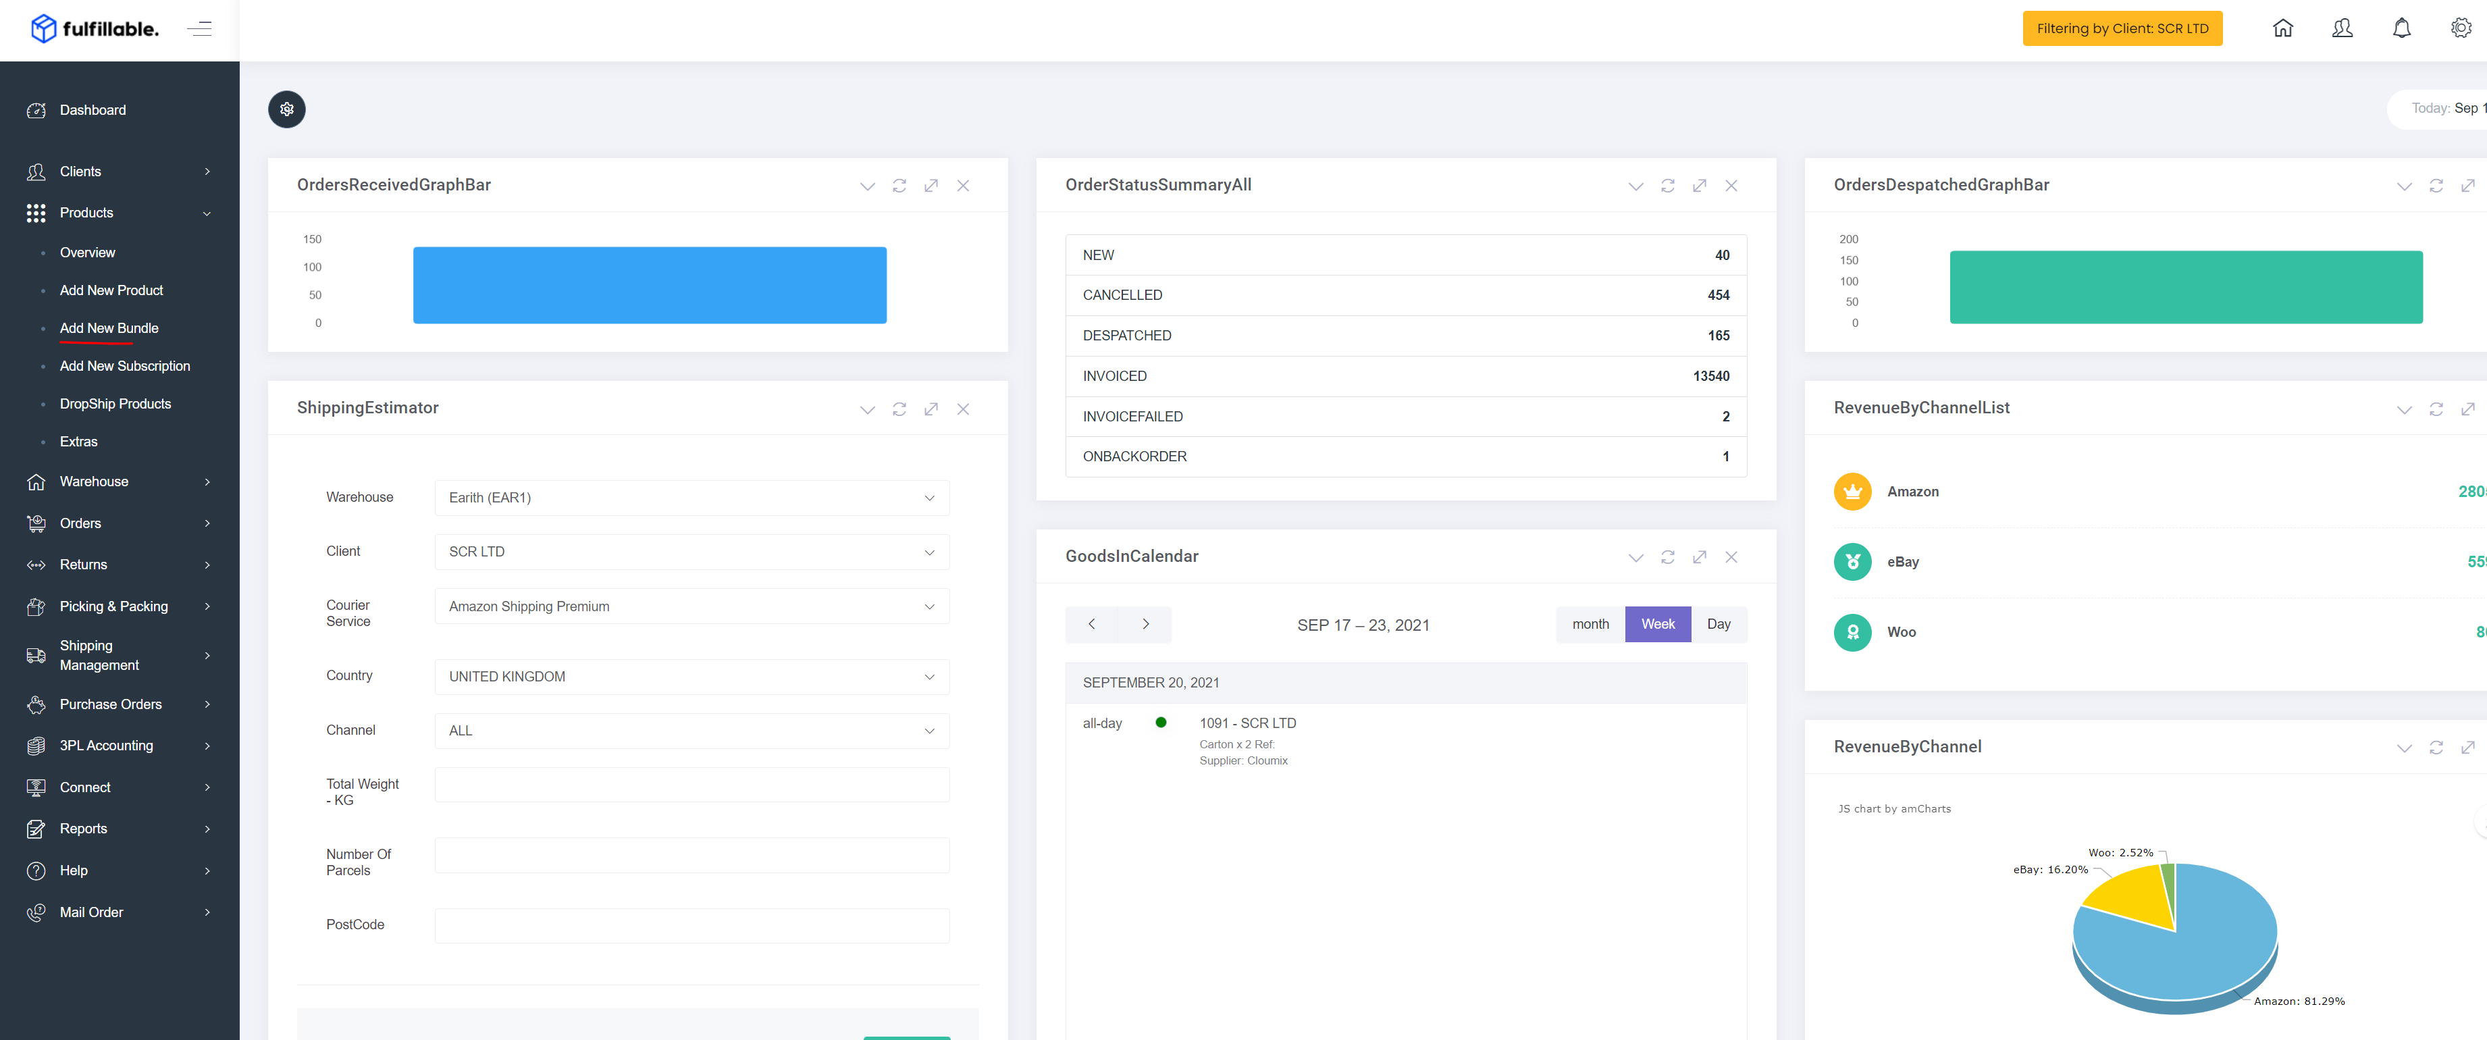Expand OrdersReceivedGraphBar to fullscreen

point(931,186)
